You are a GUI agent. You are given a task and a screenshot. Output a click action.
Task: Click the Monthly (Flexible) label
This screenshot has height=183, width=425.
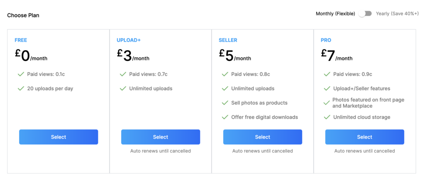(335, 14)
